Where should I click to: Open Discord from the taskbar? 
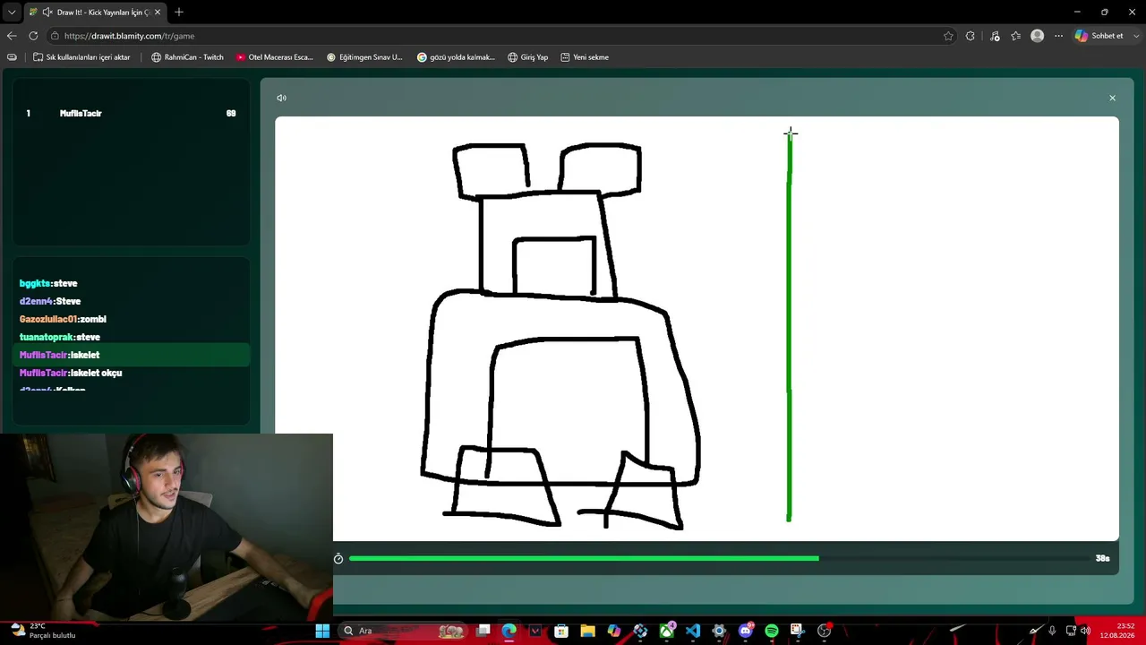(x=745, y=631)
